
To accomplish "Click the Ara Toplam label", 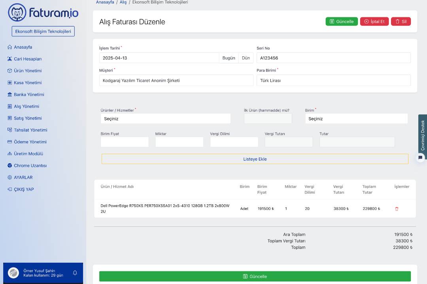I will pos(294,234).
